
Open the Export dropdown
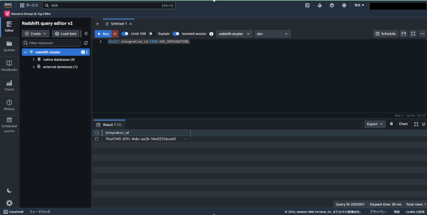tap(375, 124)
